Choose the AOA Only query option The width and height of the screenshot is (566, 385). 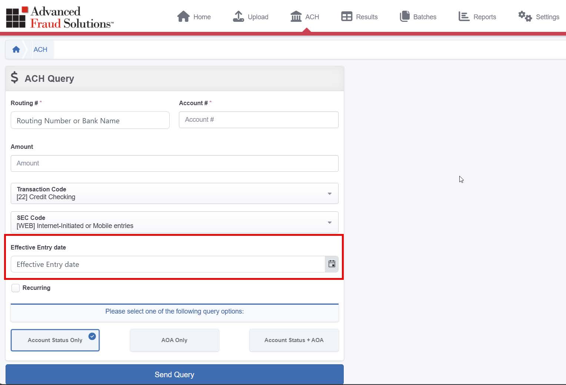[174, 340]
